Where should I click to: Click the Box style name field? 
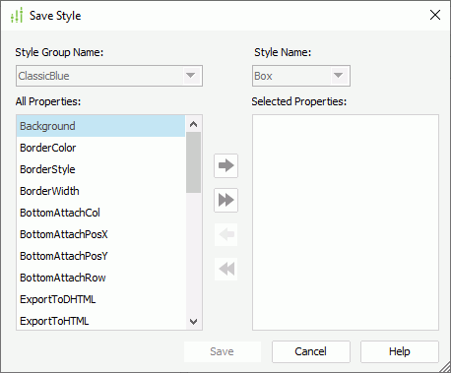pos(301,76)
